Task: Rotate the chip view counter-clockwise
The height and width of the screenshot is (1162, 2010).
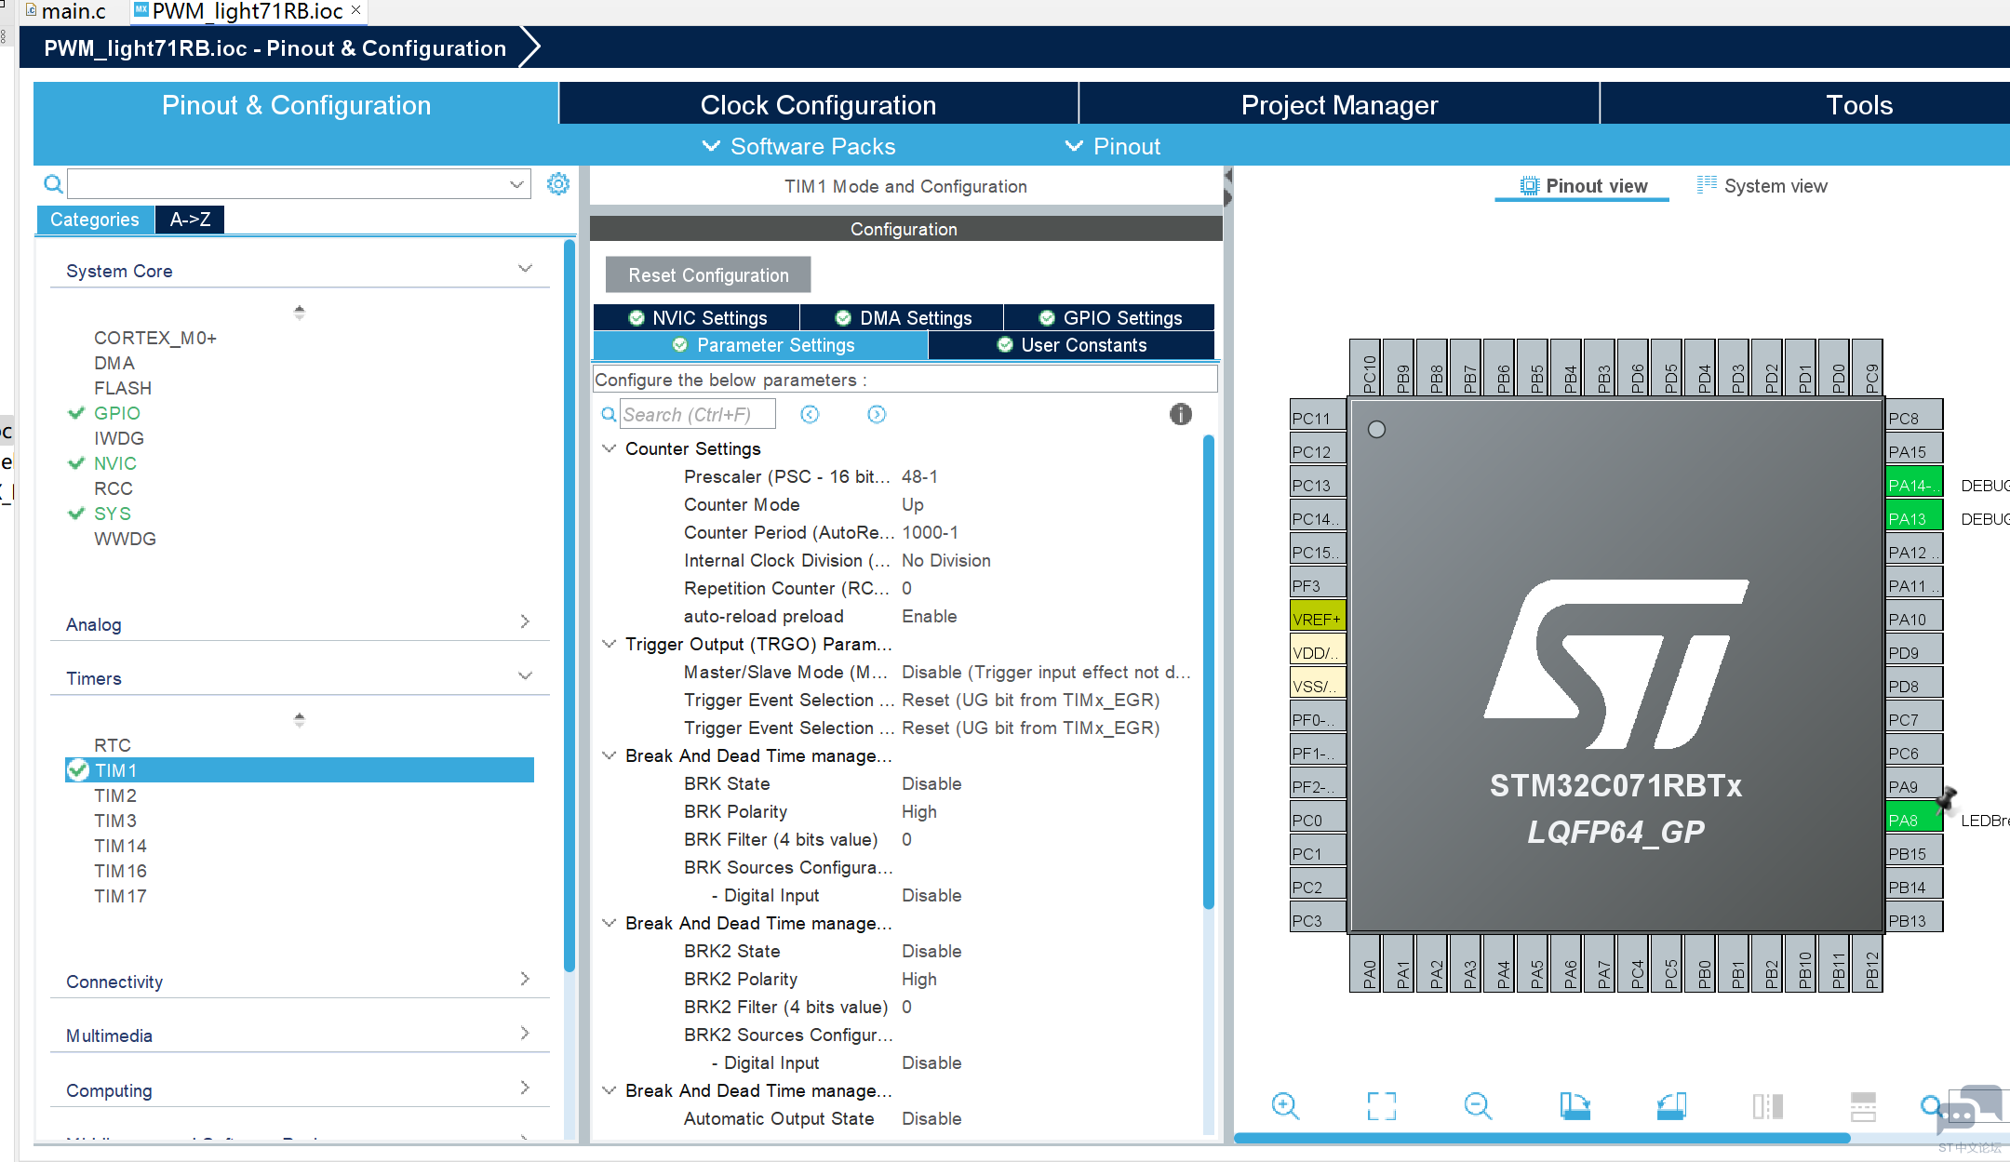Action: 1671,1105
